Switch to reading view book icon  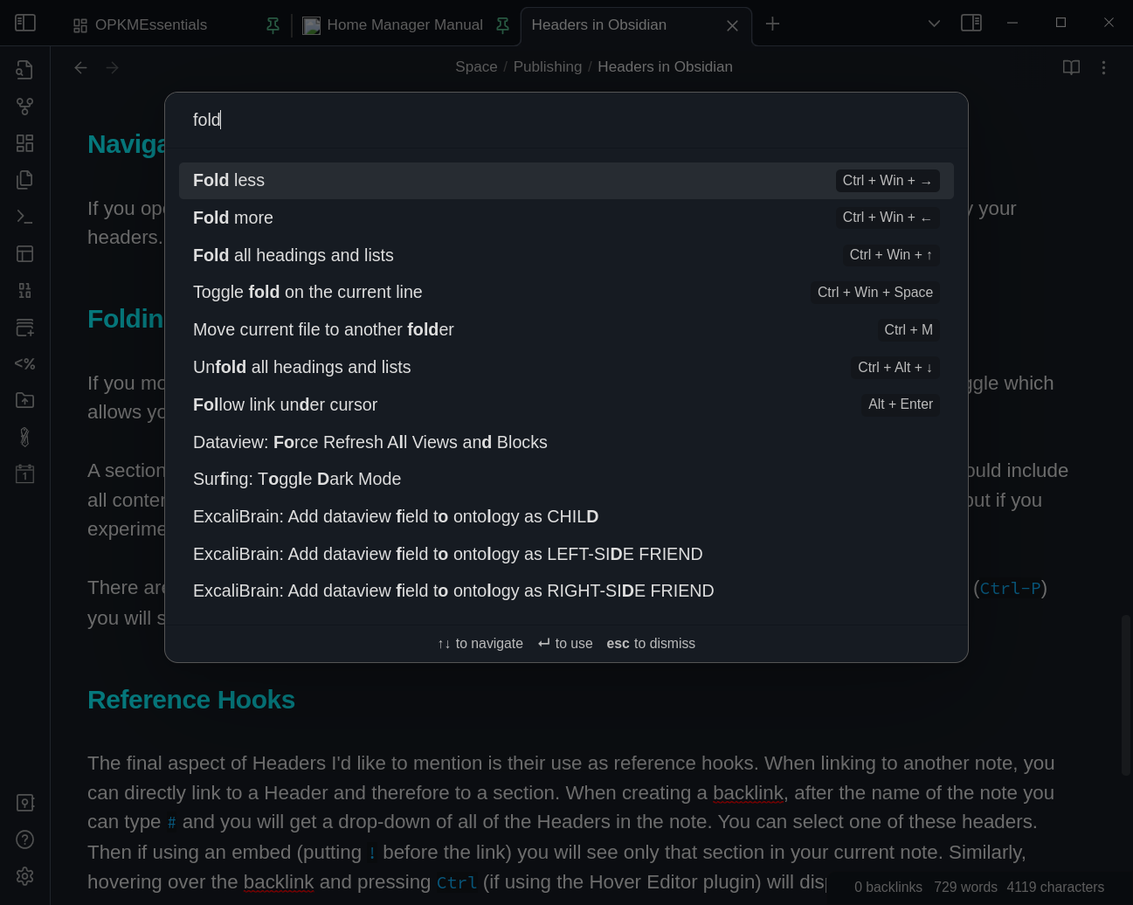coord(1071,67)
